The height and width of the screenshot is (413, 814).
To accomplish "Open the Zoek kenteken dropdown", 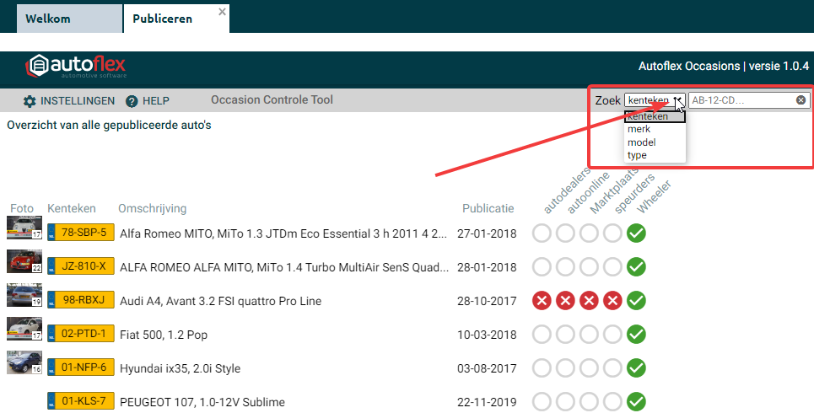I will pyautogui.click(x=655, y=100).
